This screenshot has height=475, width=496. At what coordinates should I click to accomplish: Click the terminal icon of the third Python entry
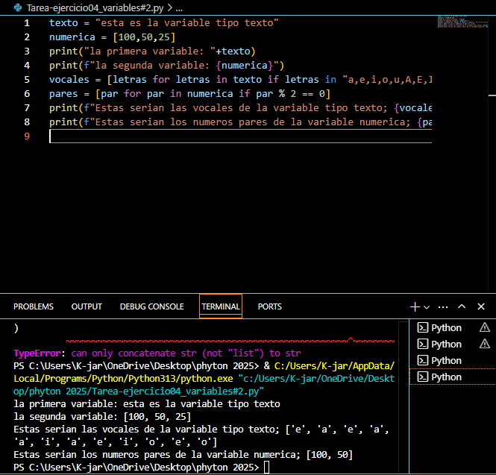pyautogui.click(x=423, y=360)
